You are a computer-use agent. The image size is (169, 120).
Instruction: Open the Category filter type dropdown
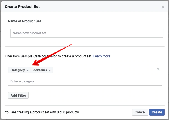(19, 70)
